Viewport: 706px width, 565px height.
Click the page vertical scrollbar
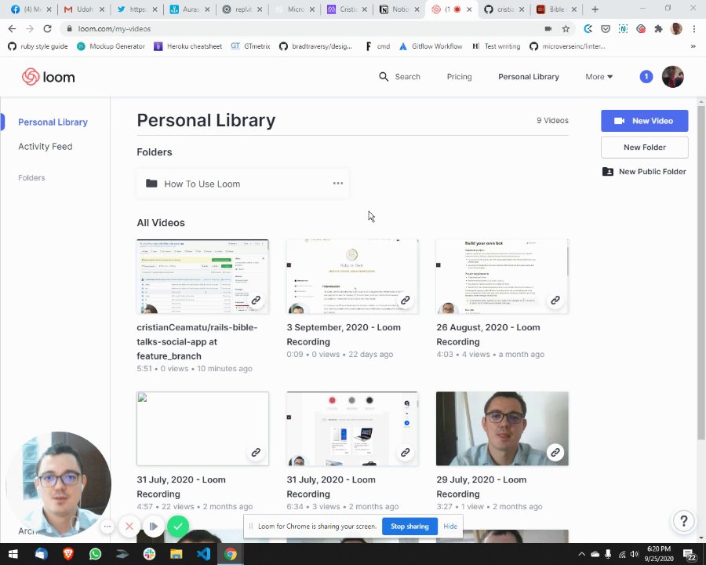[x=701, y=272]
